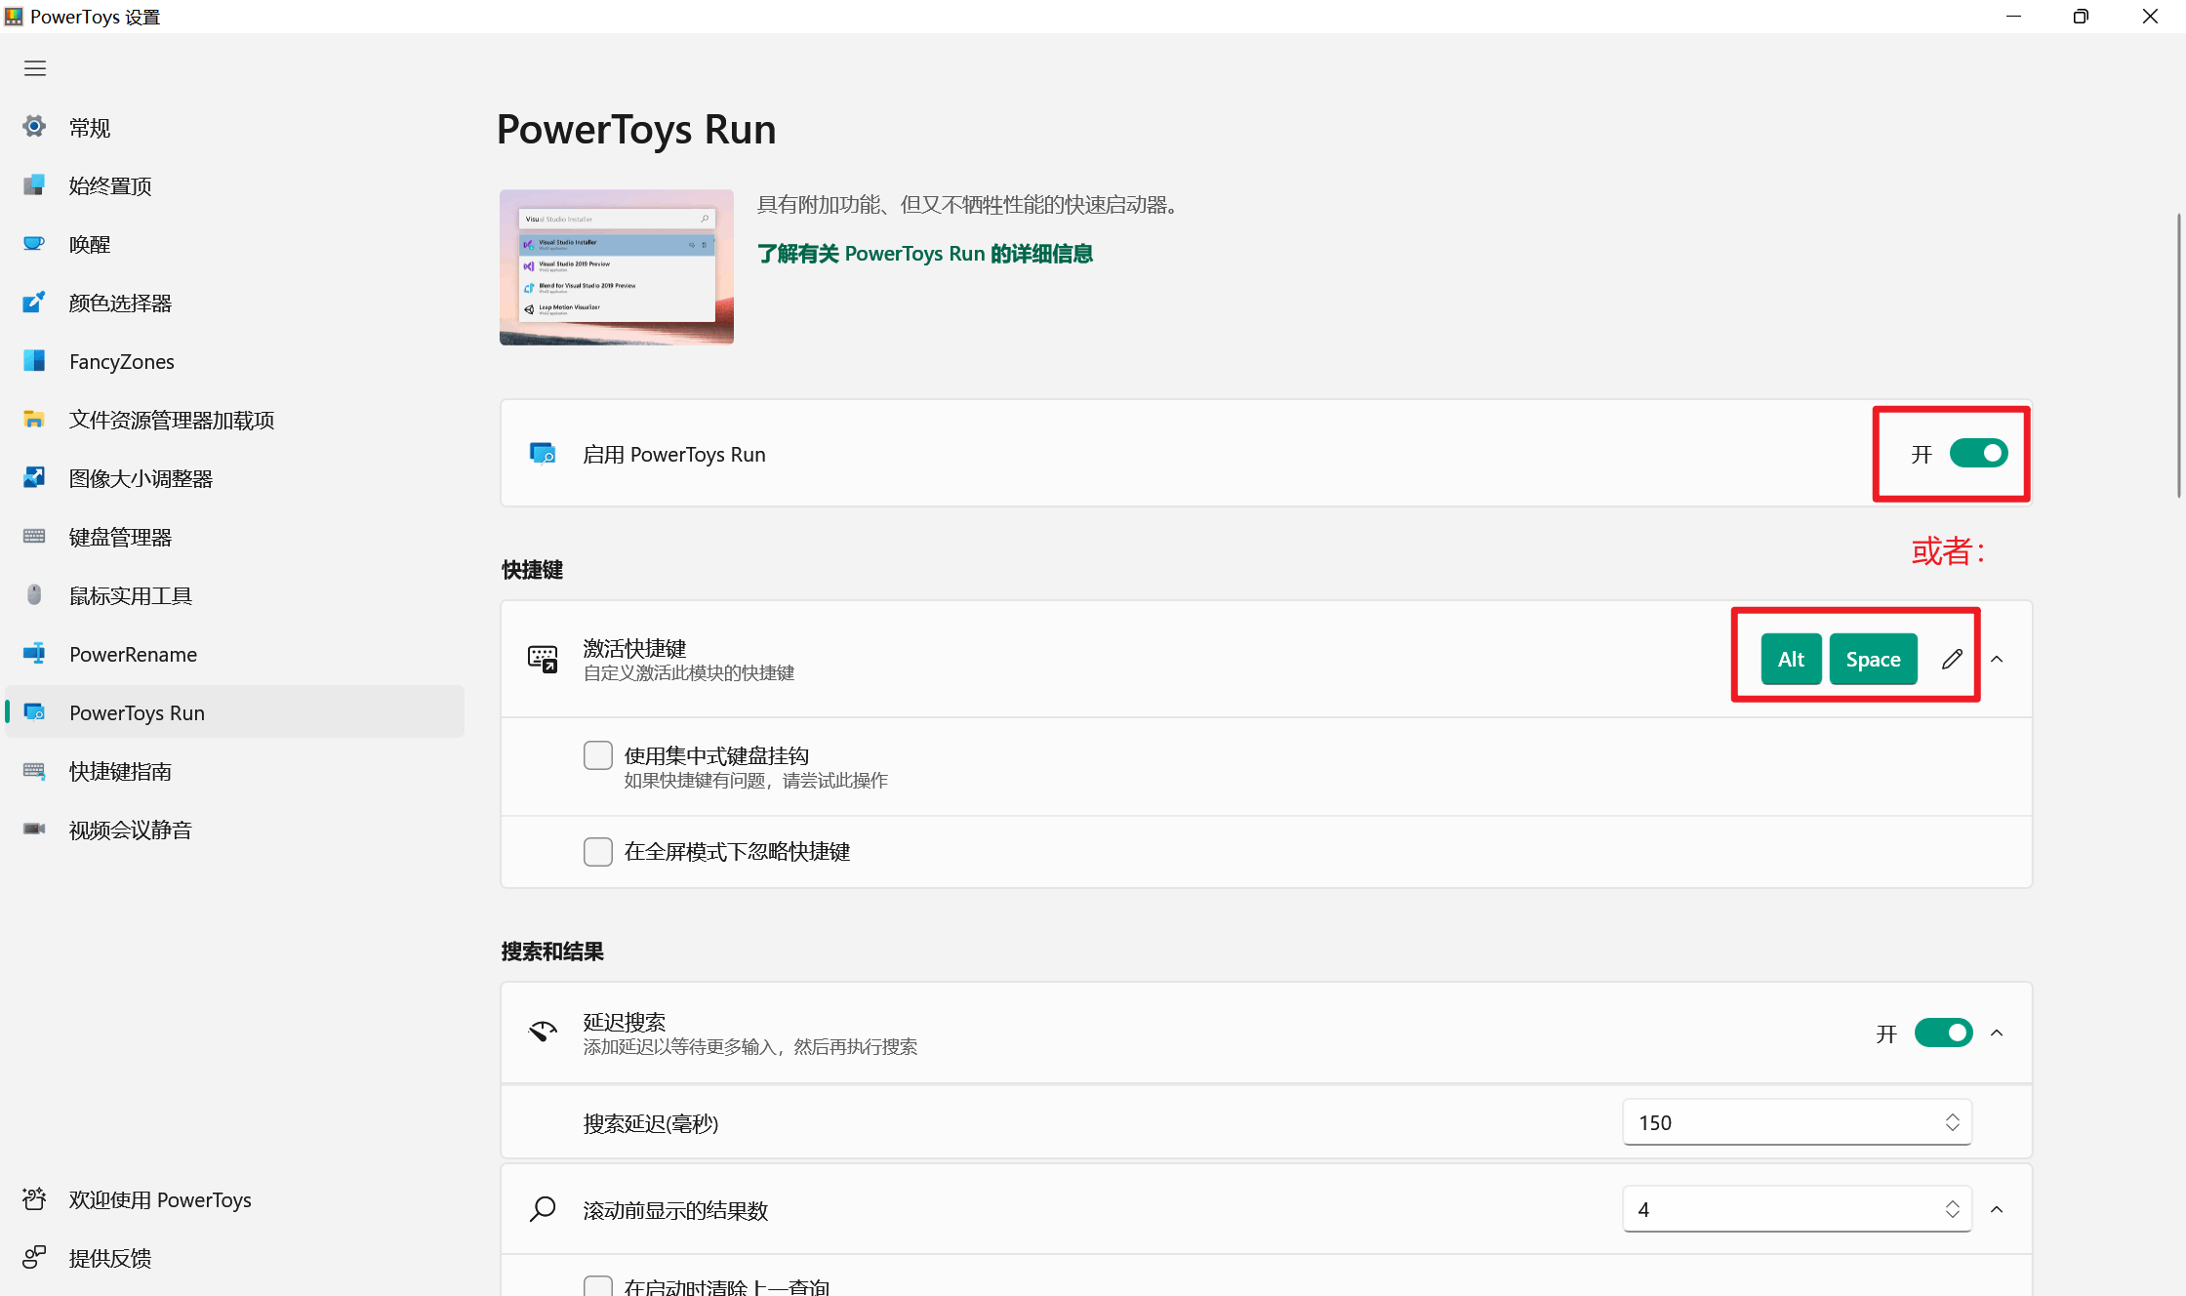This screenshot has width=2186, height=1296.
Task: Click the pencil icon to edit the activation shortcut
Action: point(1952,660)
